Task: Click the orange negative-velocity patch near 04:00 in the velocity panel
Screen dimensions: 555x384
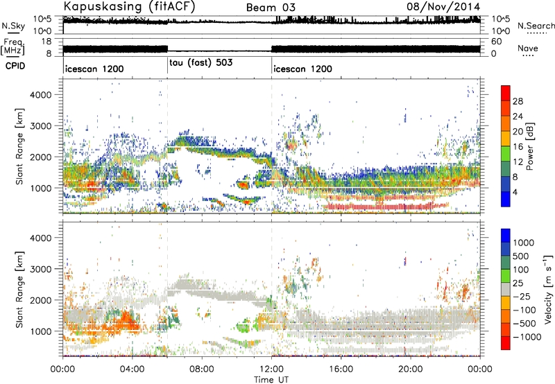Action: pyautogui.click(x=125, y=321)
